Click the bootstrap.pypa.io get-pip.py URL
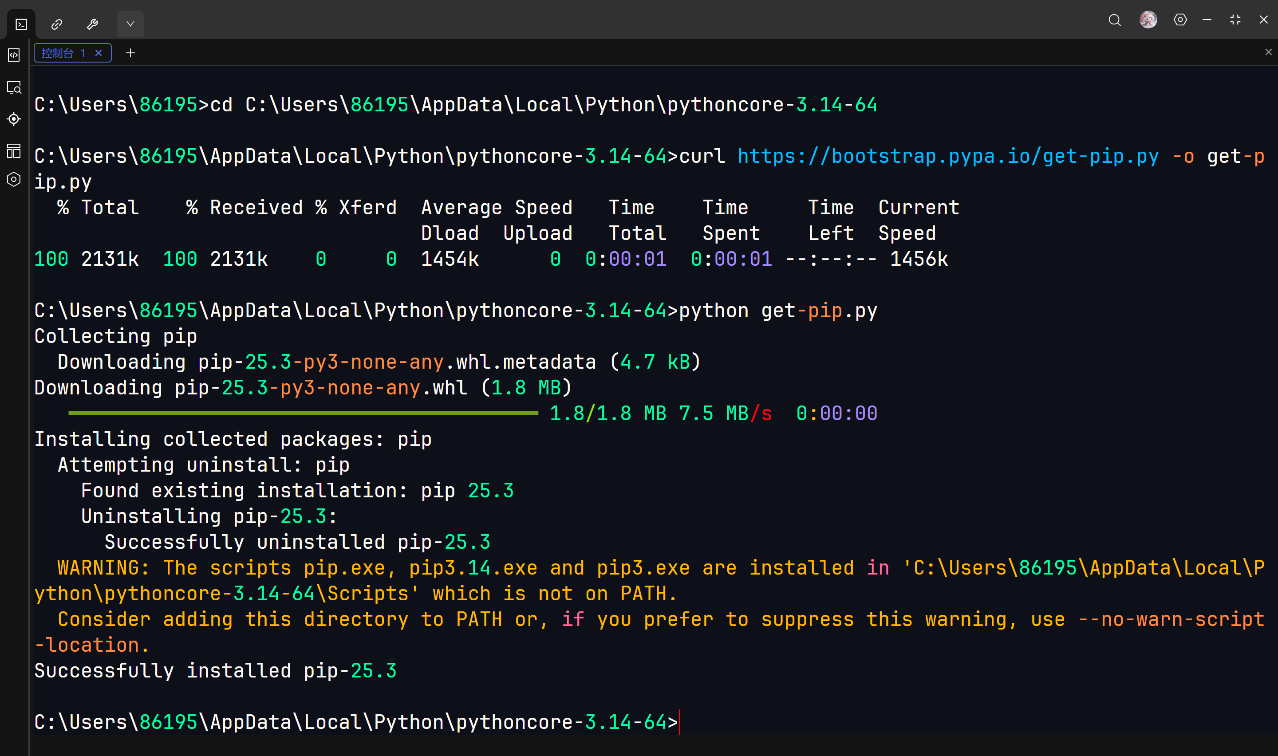1278x756 pixels. click(948, 157)
